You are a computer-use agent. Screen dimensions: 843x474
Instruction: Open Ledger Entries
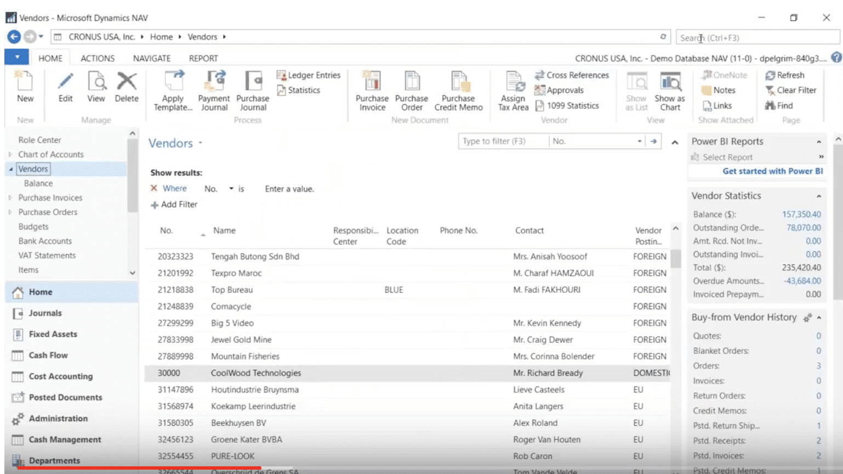tap(309, 75)
